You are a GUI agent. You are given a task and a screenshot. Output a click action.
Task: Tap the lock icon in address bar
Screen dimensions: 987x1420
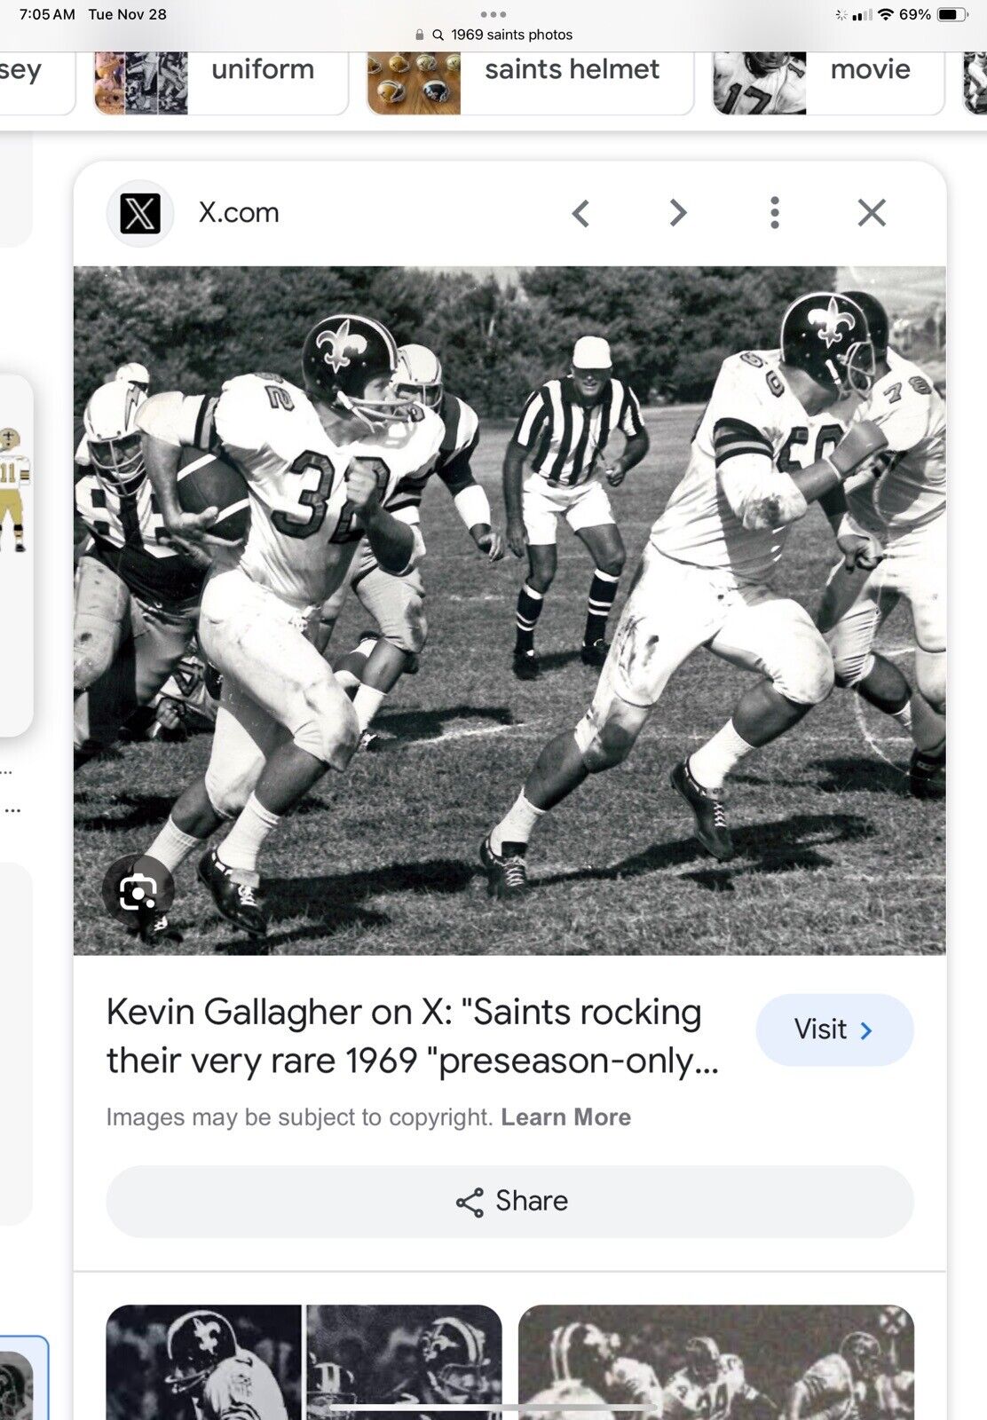(420, 35)
